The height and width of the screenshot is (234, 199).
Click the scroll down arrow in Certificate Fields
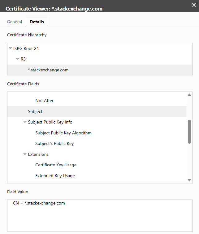coord(189,180)
